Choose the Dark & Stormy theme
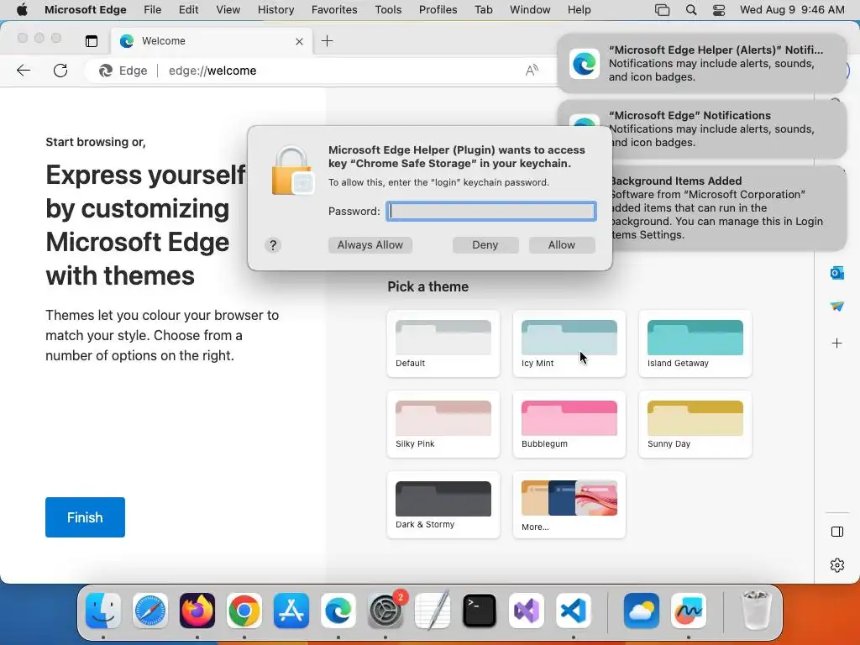Image resolution: width=860 pixels, height=645 pixels. pyautogui.click(x=443, y=505)
